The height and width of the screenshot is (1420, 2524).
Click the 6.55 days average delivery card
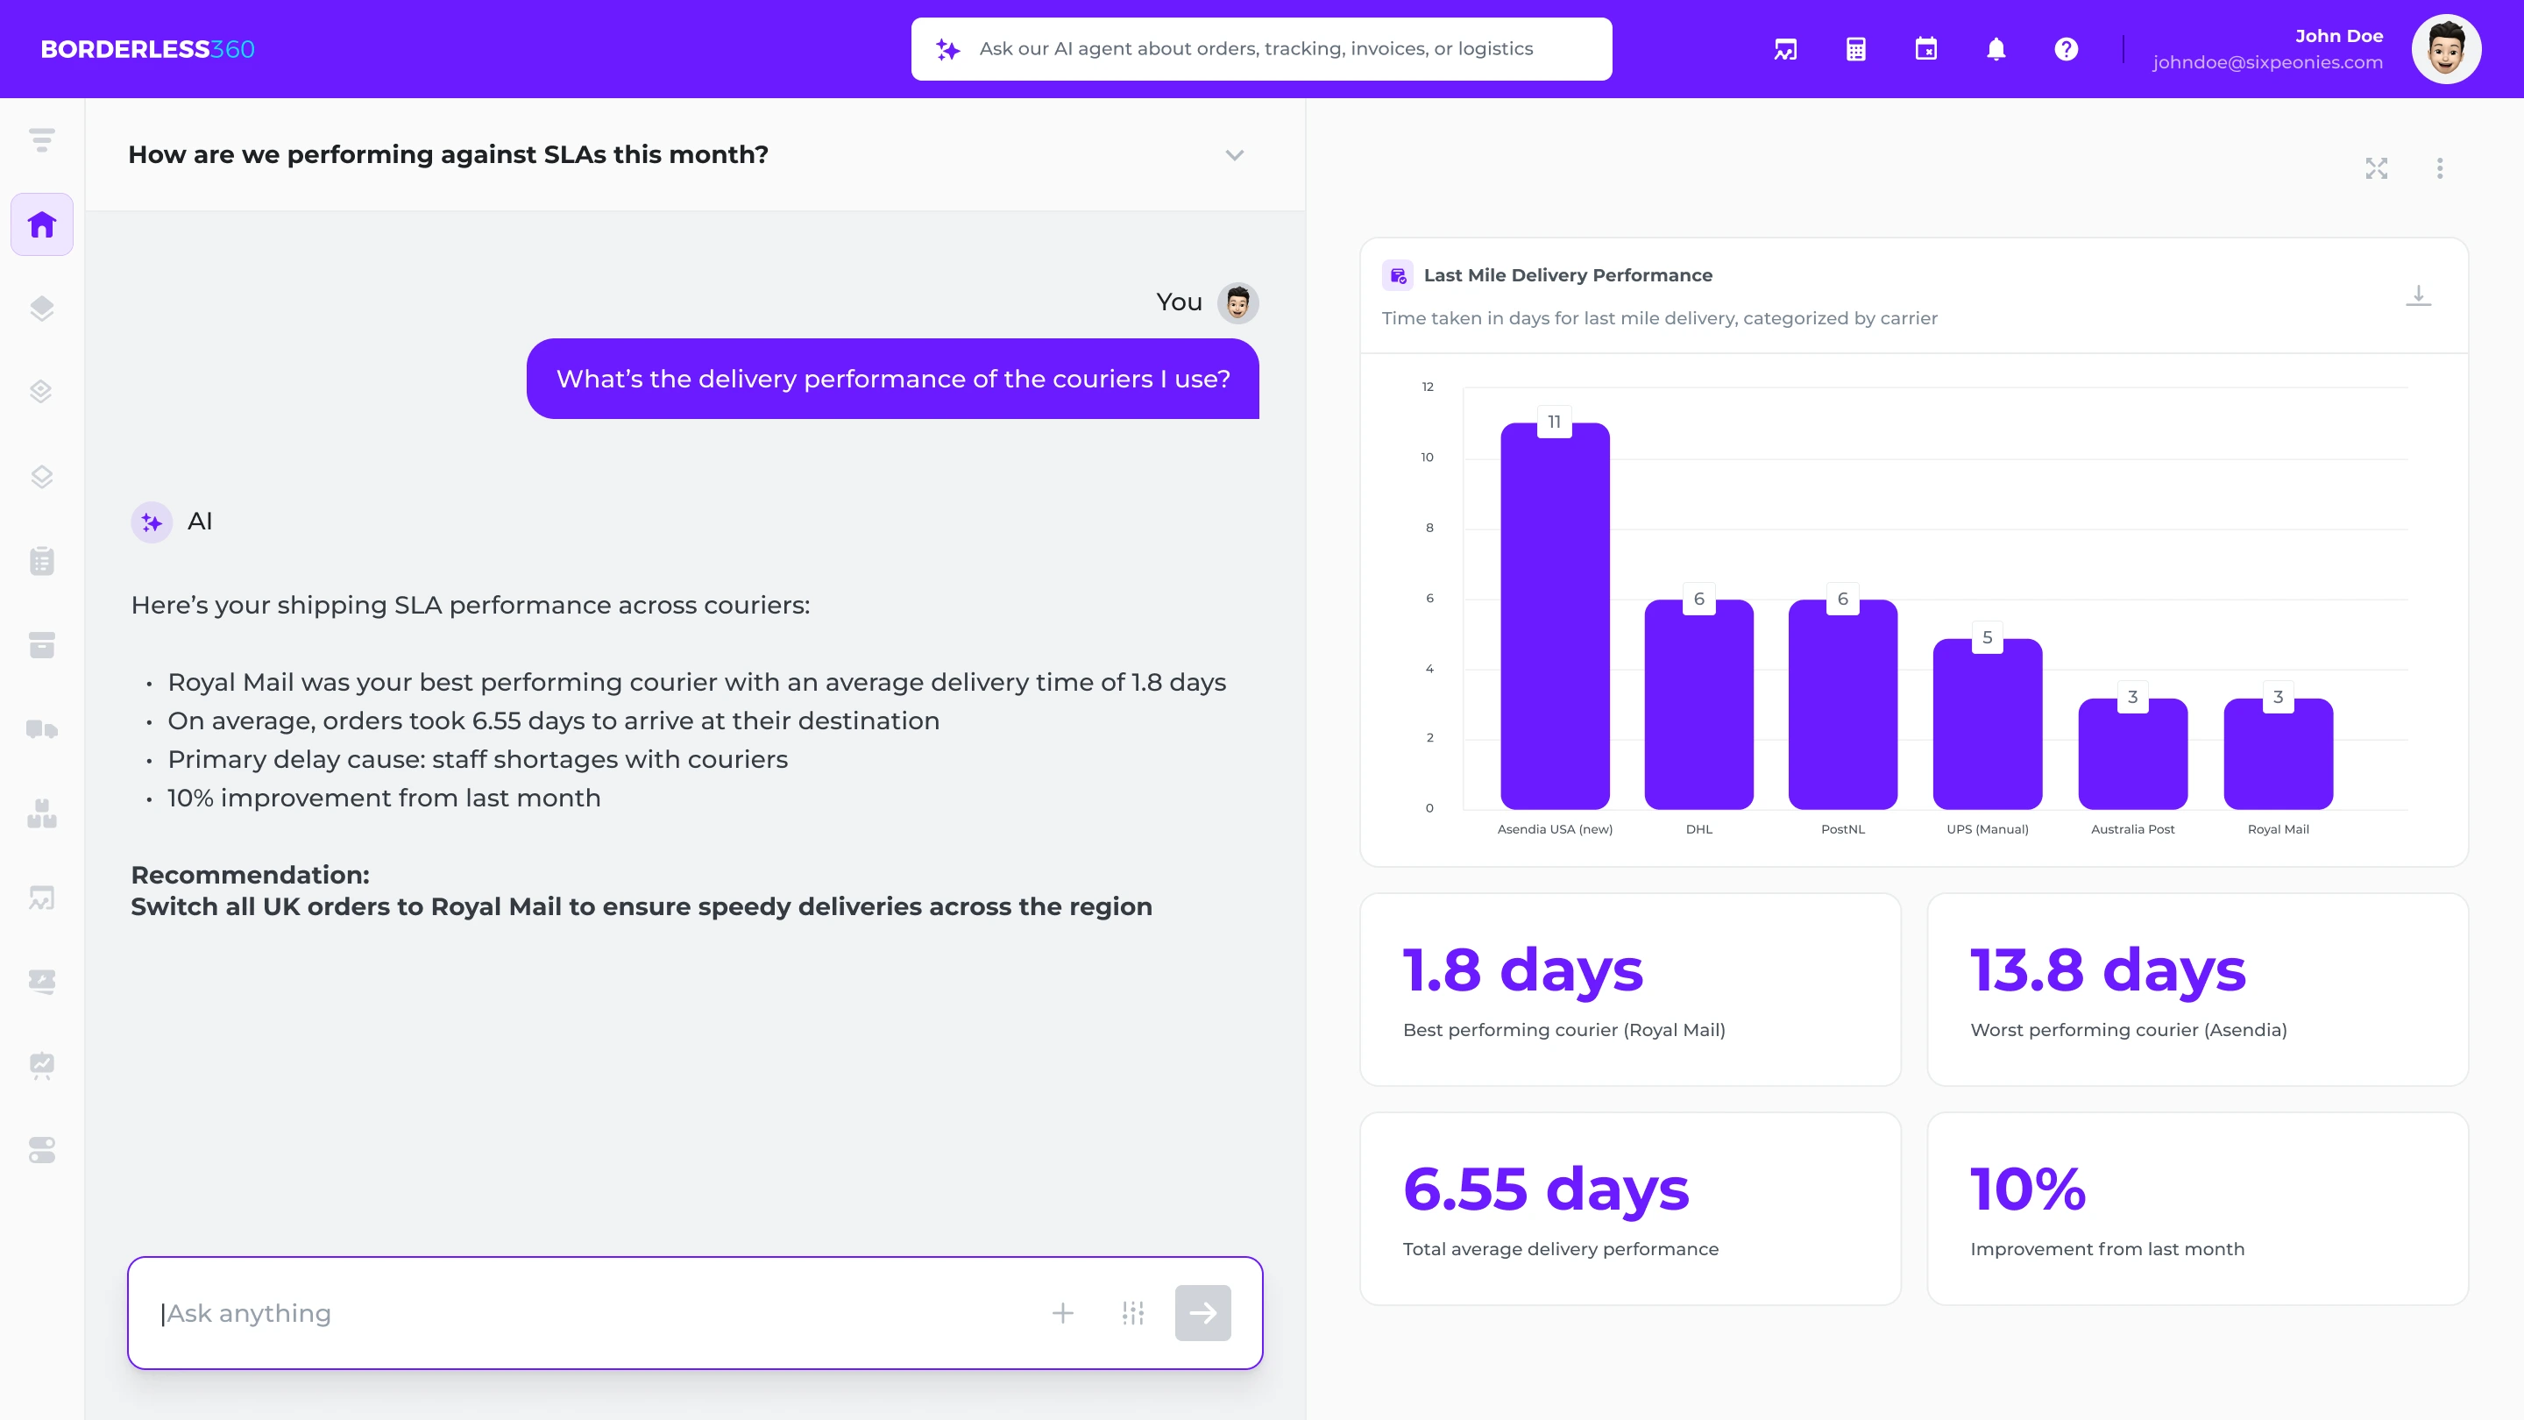point(1630,1209)
